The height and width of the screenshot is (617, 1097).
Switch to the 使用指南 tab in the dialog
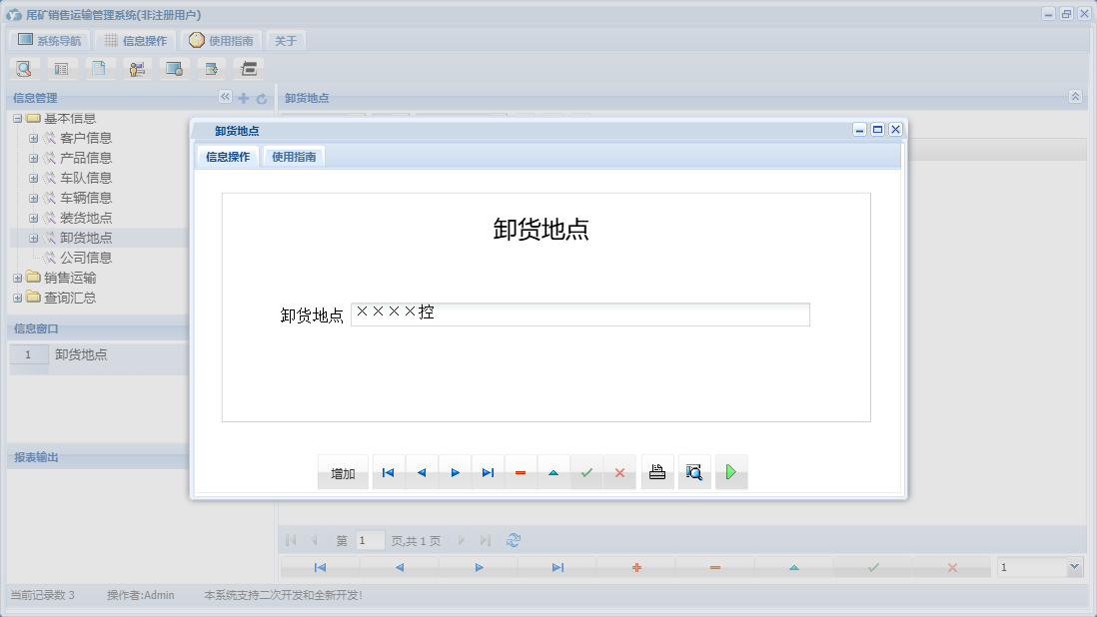pyautogui.click(x=294, y=156)
